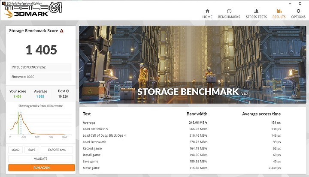Click the info icon next to Best

tap(67, 91)
